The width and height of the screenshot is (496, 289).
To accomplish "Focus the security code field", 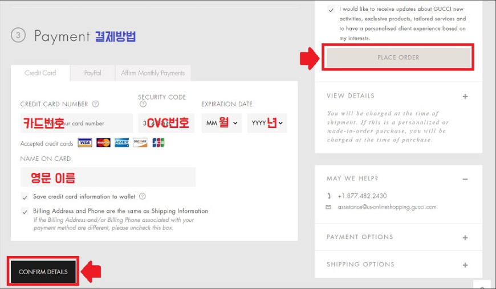I will (166, 123).
